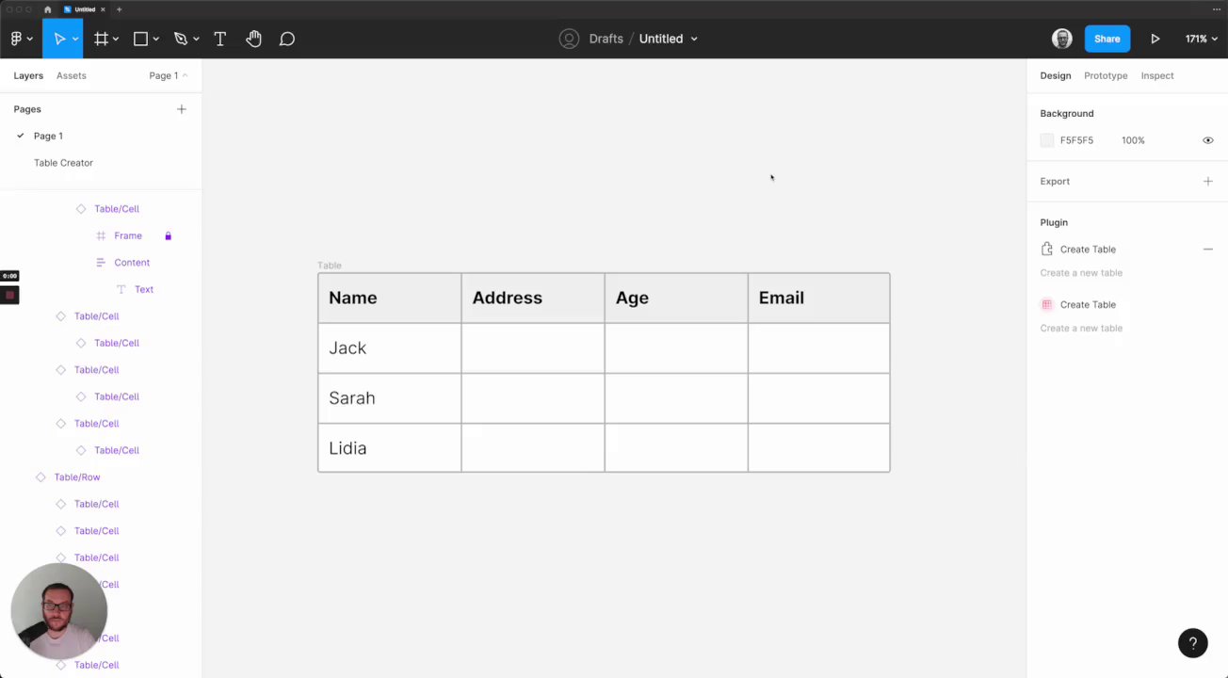Select the Rectangle shape tool
Image resolution: width=1228 pixels, height=678 pixels.
tap(140, 39)
